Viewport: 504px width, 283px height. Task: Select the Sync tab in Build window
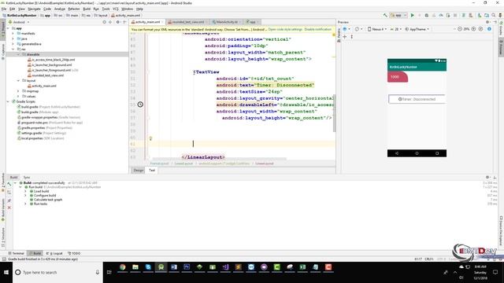pos(27,177)
